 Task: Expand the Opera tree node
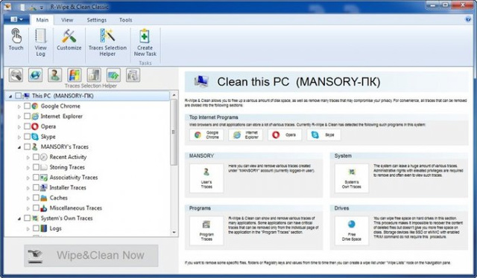pyautogui.click(x=19, y=127)
